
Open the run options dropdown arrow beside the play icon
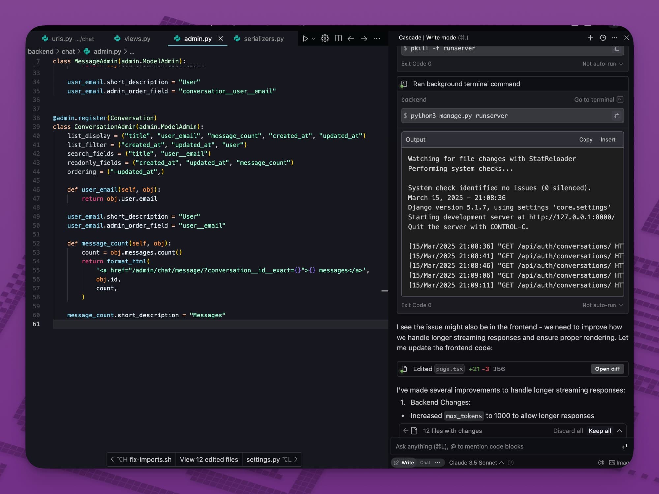(x=314, y=39)
